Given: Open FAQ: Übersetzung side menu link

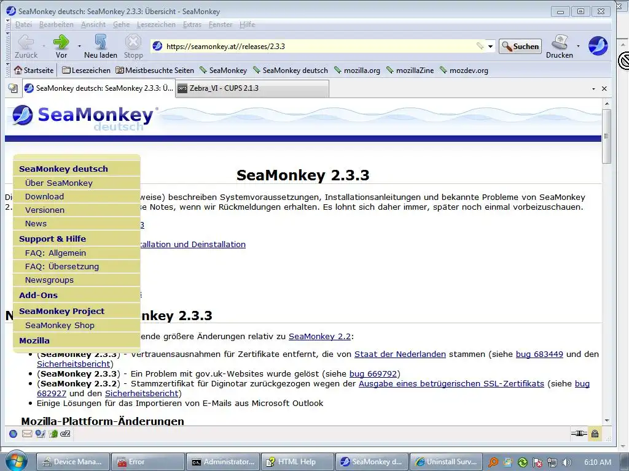Looking at the screenshot, I should pos(62,266).
